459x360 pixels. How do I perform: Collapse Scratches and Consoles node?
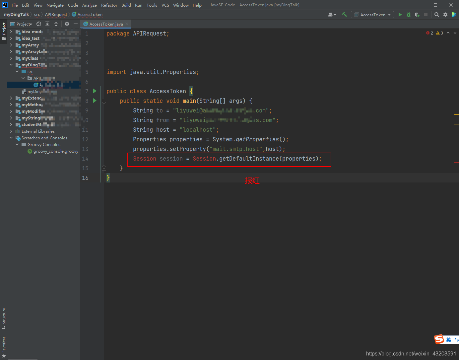(11, 138)
